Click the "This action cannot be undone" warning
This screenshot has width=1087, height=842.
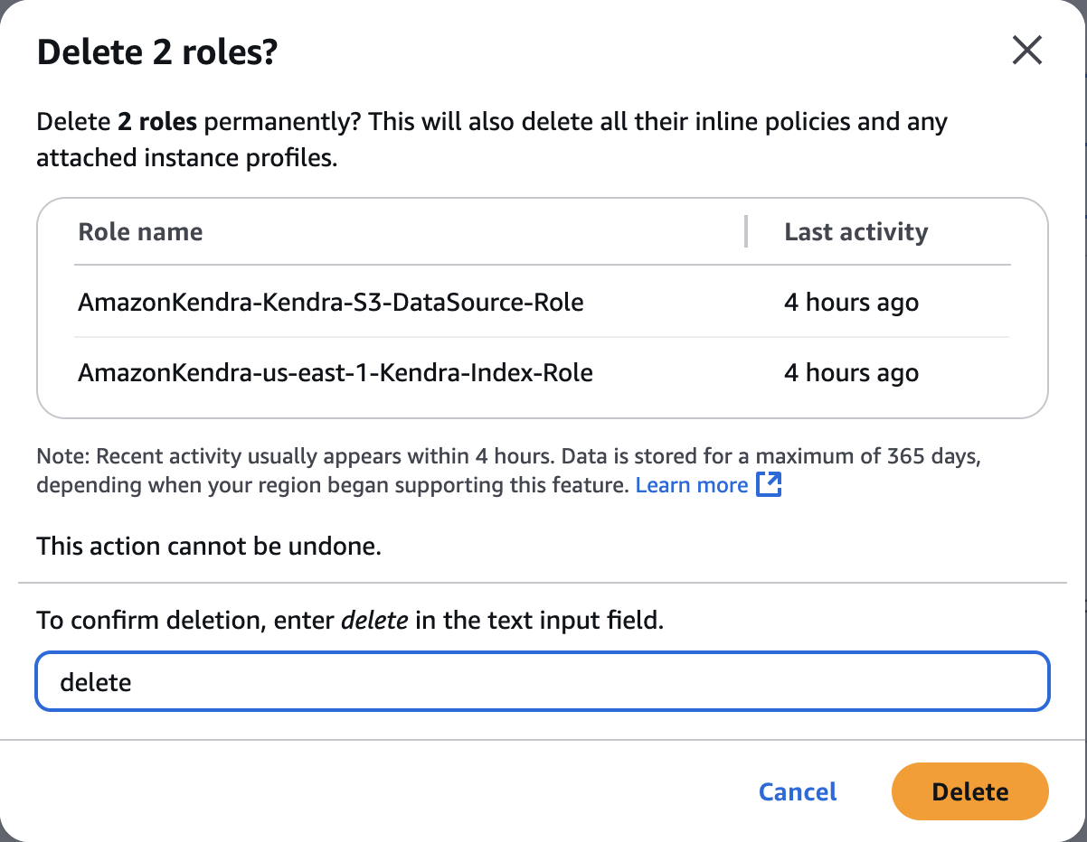point(209,546)
